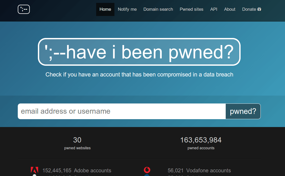The height and width of the screenshot is (176, 285).
Task: Select the About menu item
Action: point(230,9)
